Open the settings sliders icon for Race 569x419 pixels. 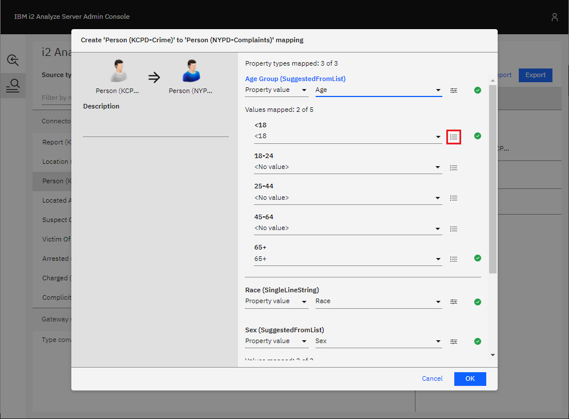click(454, 301)
